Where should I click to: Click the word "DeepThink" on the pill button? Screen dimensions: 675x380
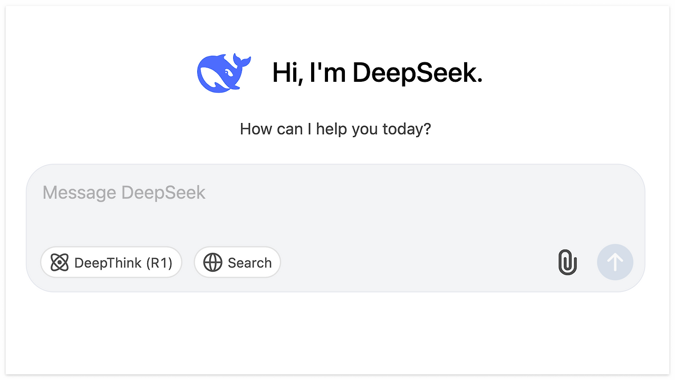click(108, 263)
